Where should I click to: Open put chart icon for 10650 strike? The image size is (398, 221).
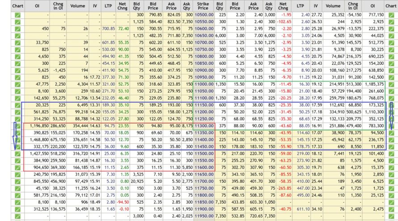[x=391, y=36]
